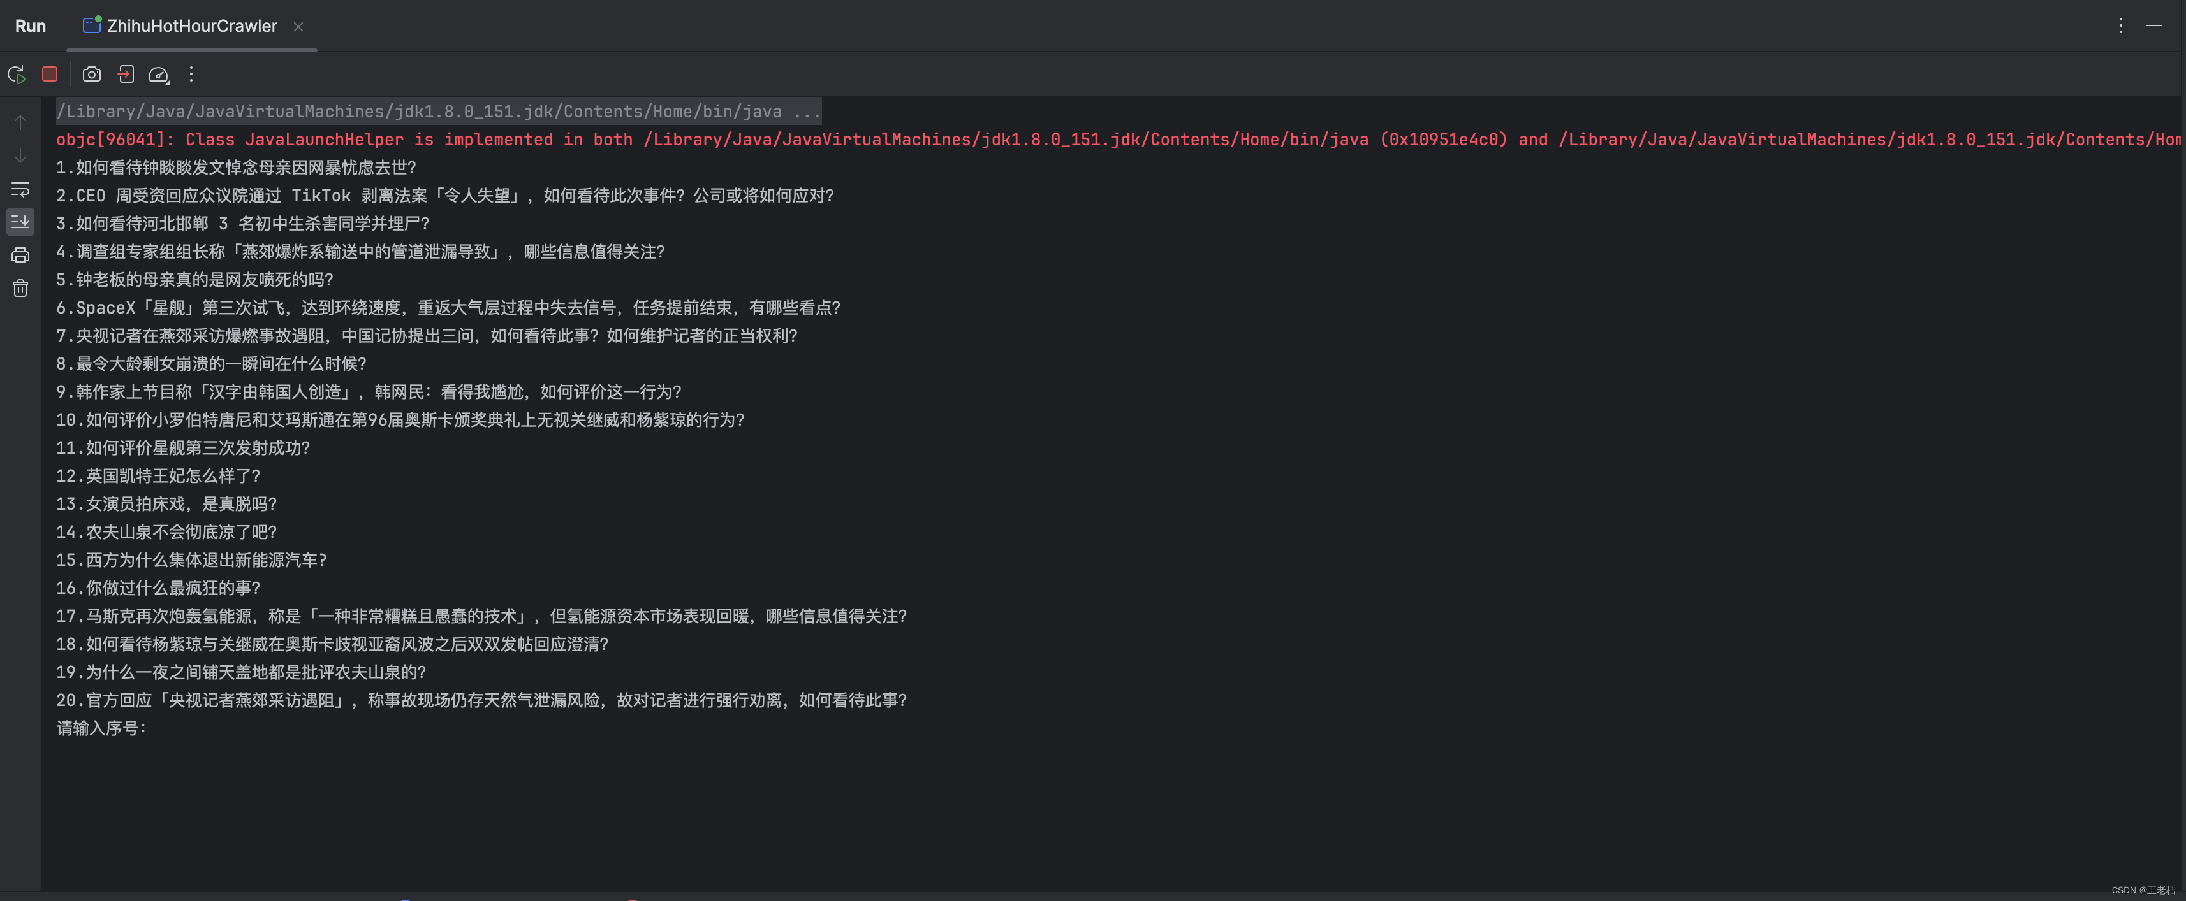The height and width of the screenshot is (901, 2186).
Task: Click the down arrow stack trace icon
Action: pos(20,155)
